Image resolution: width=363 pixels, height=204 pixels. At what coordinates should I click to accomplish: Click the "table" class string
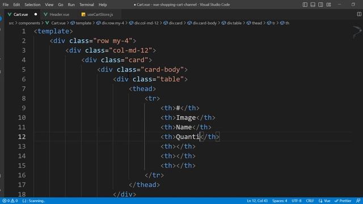pos(170,79)
